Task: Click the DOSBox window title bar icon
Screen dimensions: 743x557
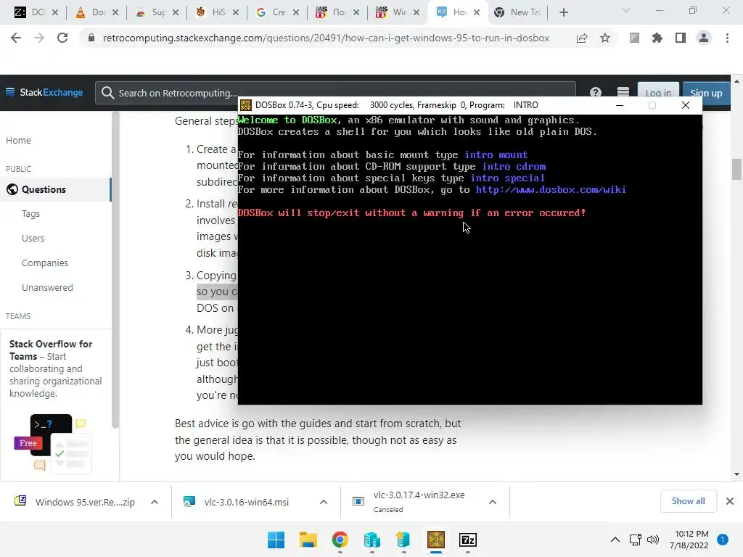Action: tap(245, 105)
